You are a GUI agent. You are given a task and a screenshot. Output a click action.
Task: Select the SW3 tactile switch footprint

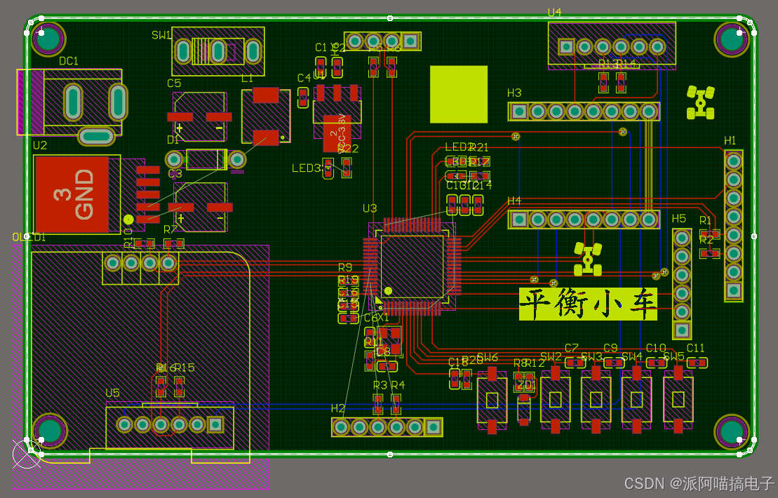coord(596,399)
